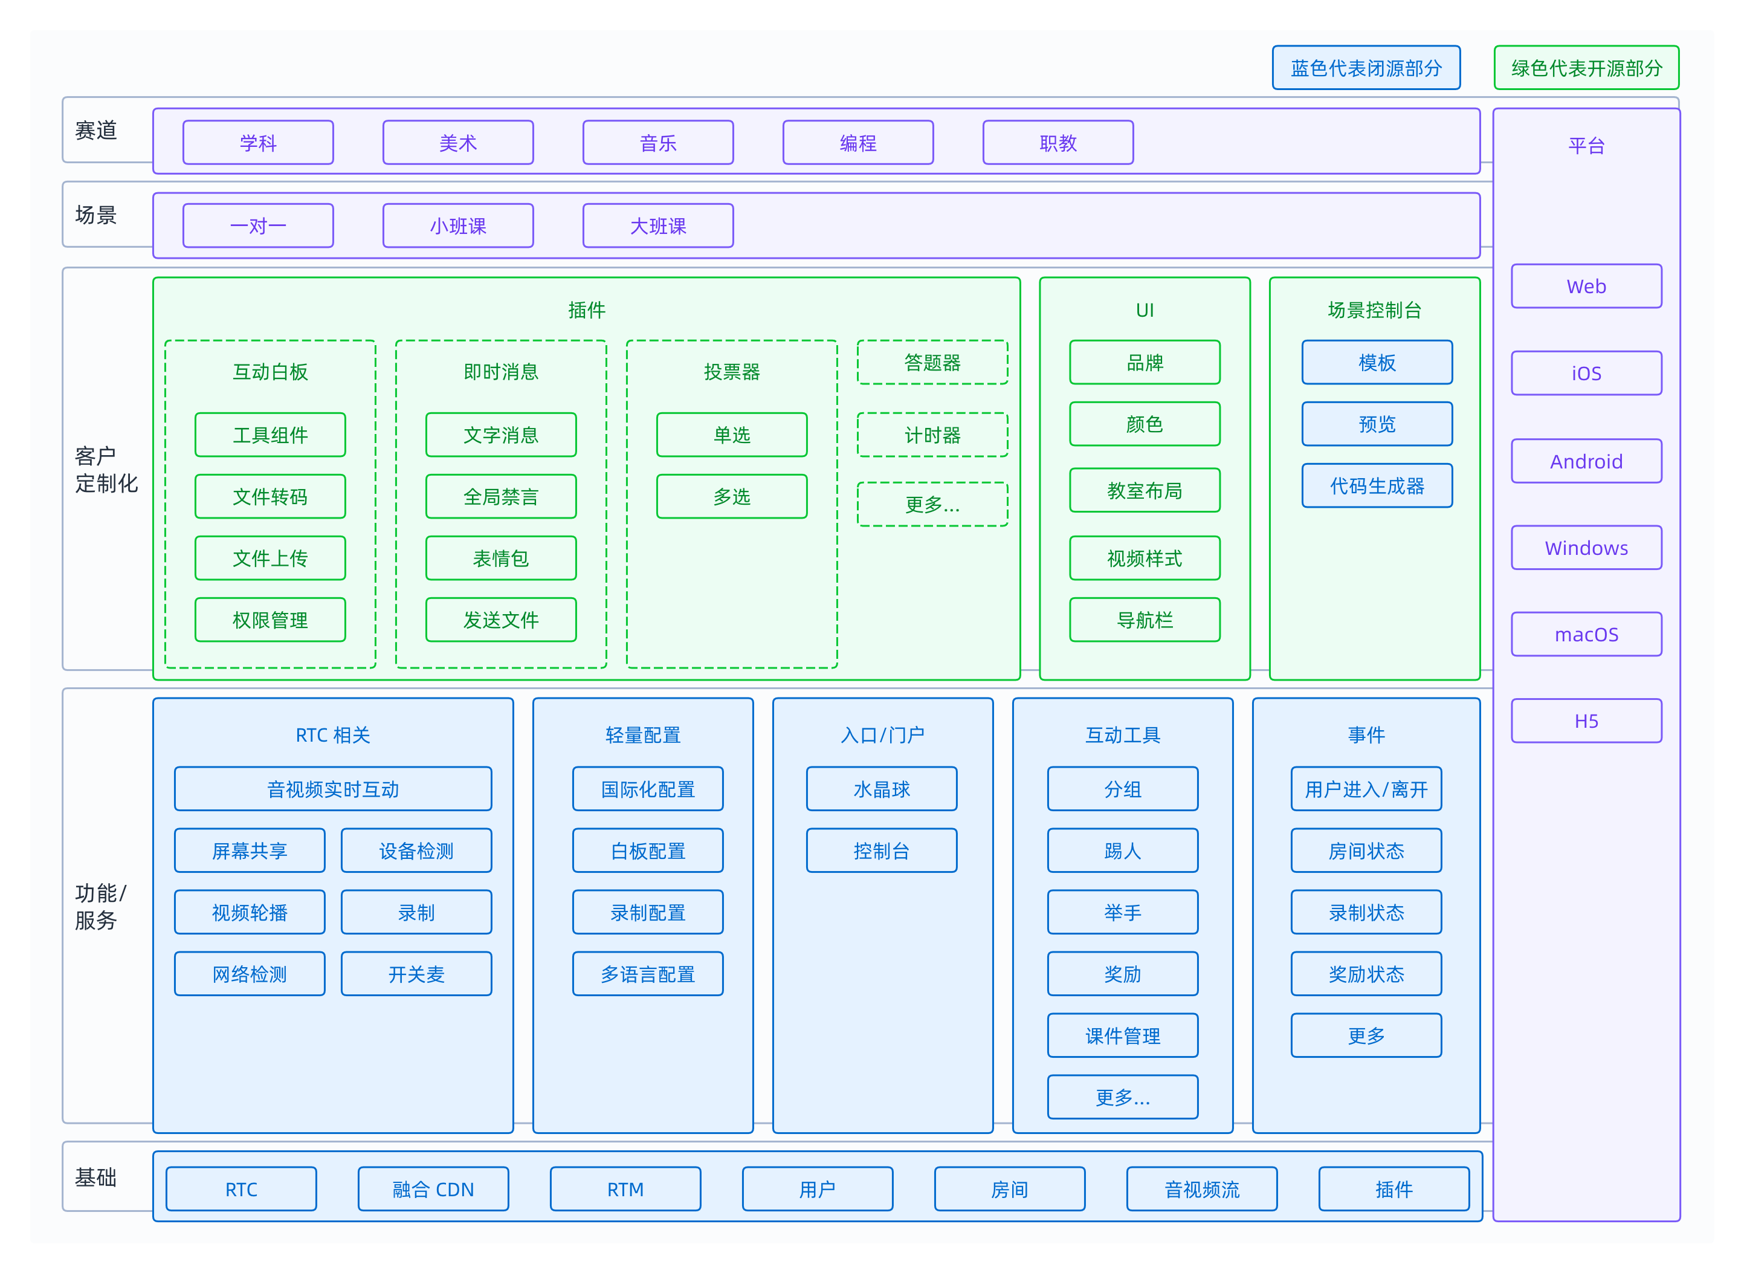
Task: Select the 职教 box
Action: pyautogui.click(x=1058, y=143)
